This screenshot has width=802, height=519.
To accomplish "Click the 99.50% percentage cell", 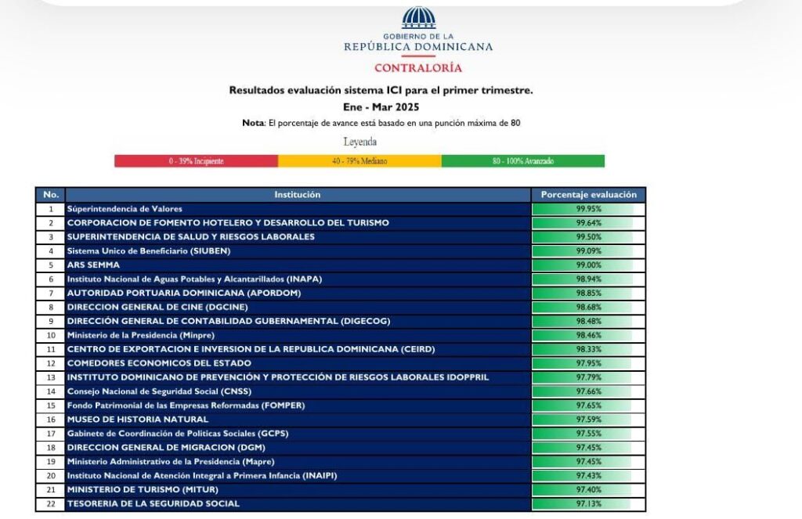I will pyautogui.click(x=589, y=237).
